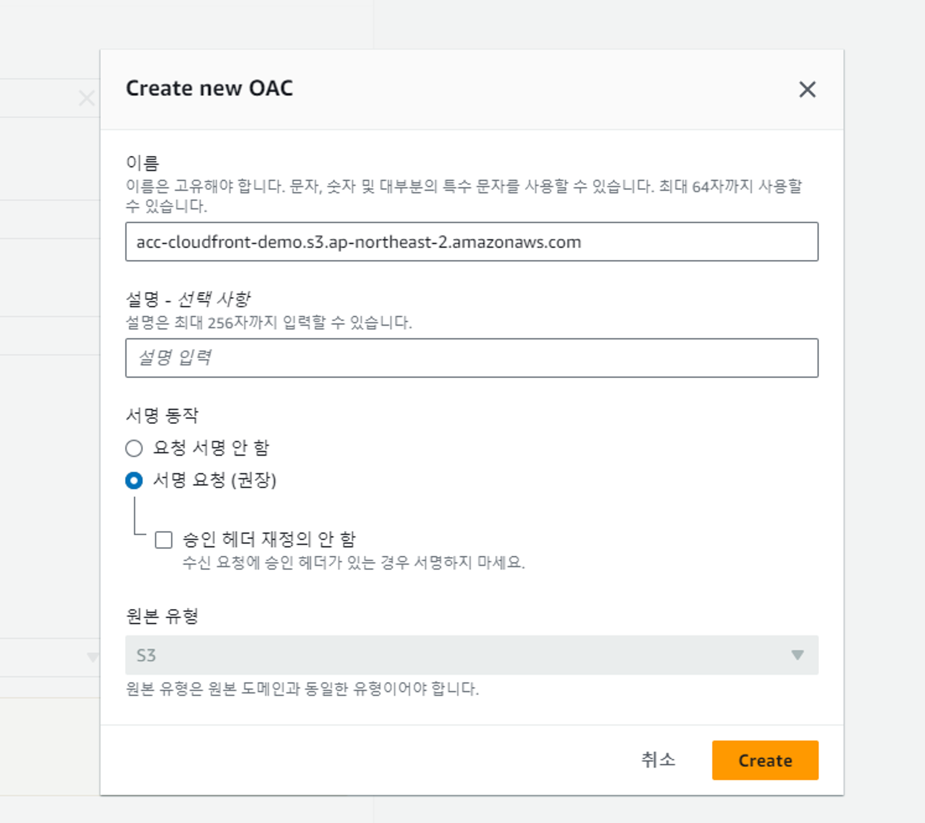This screenshot has width=925, height=823.
Task: Close the Create new OAC dialog
Action: (807, 89)
